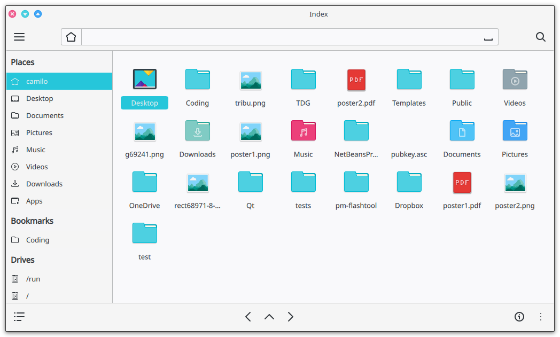Open the /run drive in the sidebar
Screen dimensions: 560x337
[x=33, y=279]
